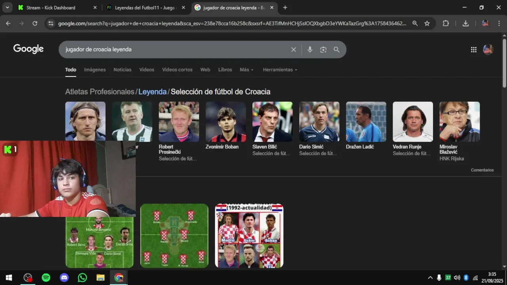This screenshot has height=285, width=507.
Task: Clear the Google search box text
Action: click(x=294, y=49)
